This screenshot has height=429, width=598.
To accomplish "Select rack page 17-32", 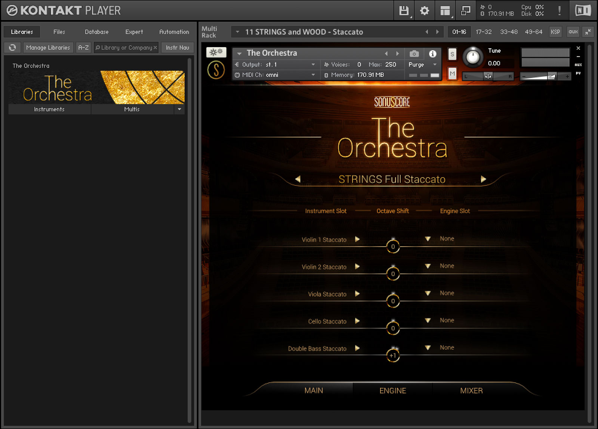I will click(484, 32).
